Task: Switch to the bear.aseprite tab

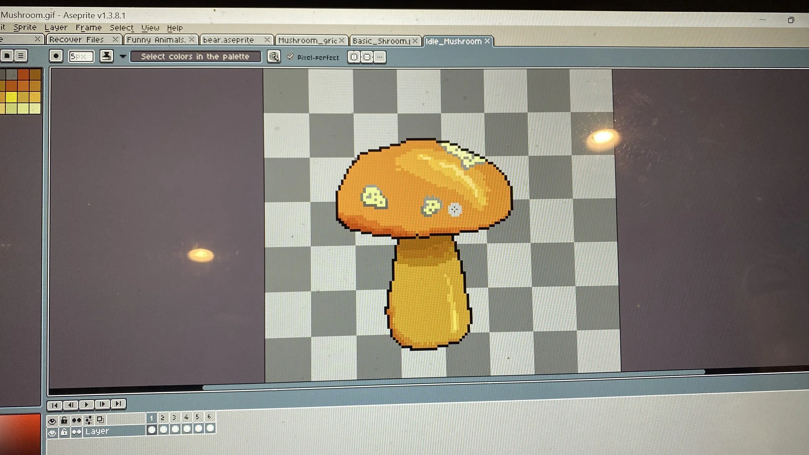Action: point(228,40)
